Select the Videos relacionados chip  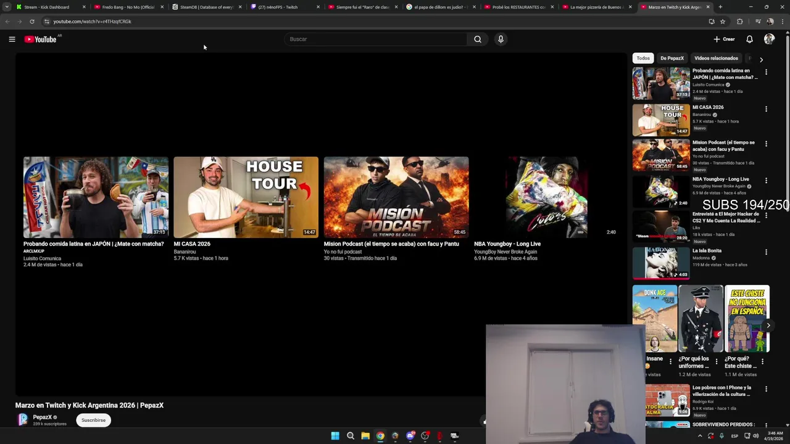click(x=716, y=59)
